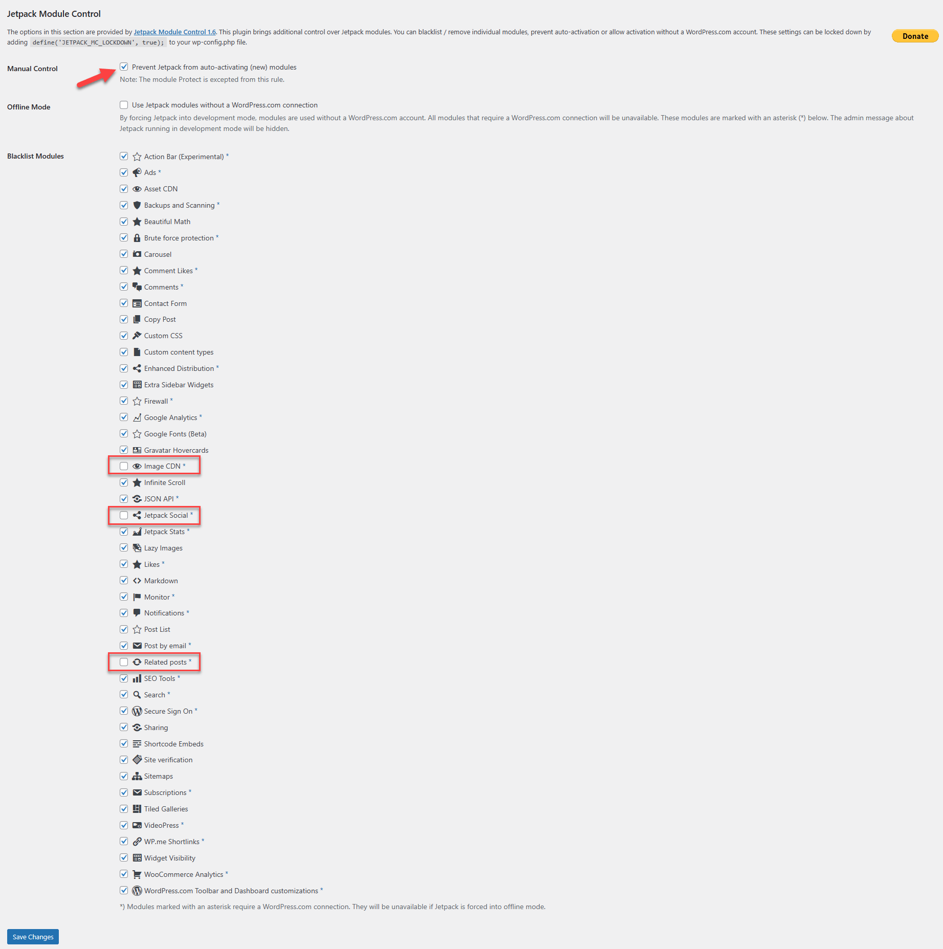Click the camera icon beside Carousel
The height and width of the screenshot is (949, 943).
(137, 254)
